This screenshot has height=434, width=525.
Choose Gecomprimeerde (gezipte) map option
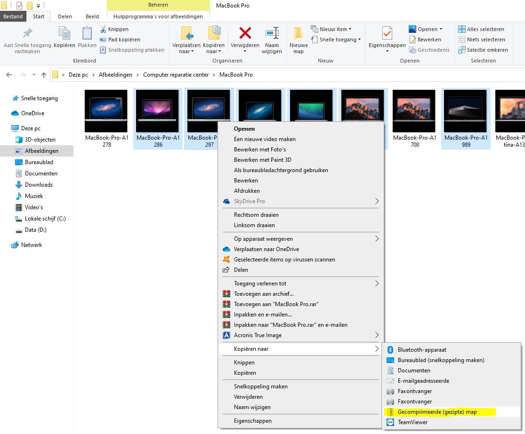(x=437, y=412)
